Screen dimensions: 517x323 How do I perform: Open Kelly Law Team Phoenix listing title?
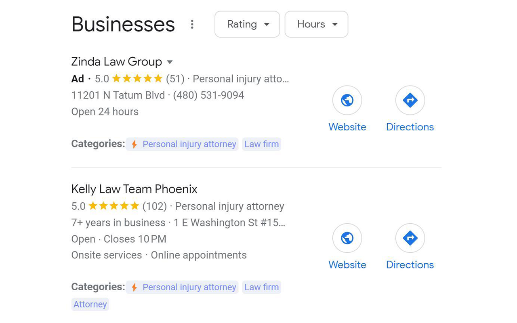[x=135, y=189]
